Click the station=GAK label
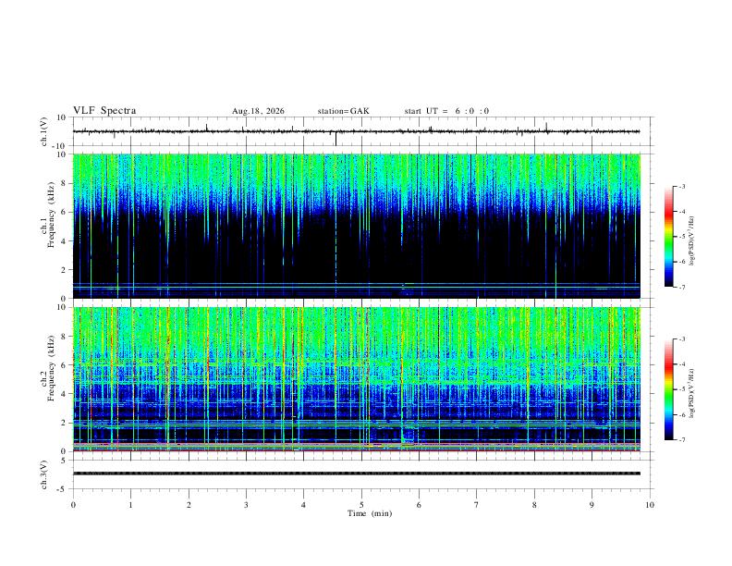The height and width of the screenshot is (566, 732). pyautogui.click(x=344, y=111)
